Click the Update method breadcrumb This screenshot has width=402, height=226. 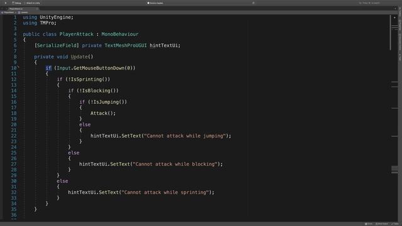23,13
